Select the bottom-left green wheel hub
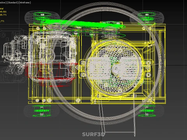Image resolution: width=187 pixels, height=140 pixels. pyautogui.click(x=42, y=111)
